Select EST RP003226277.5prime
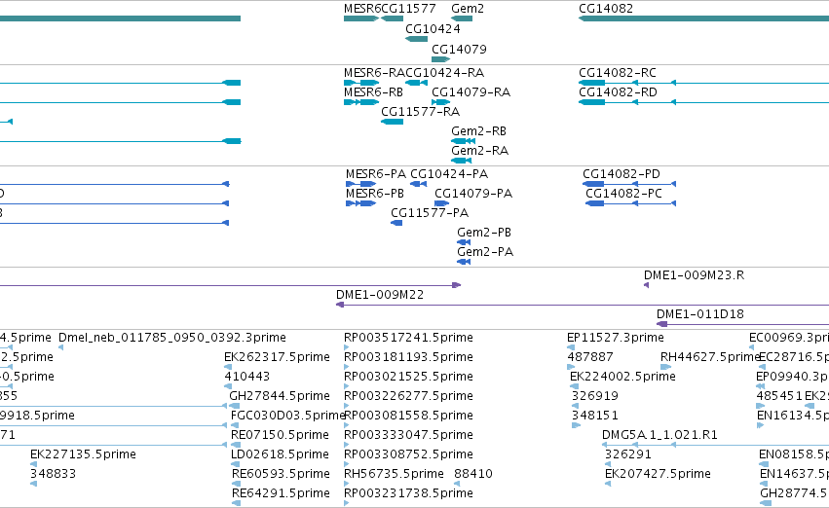Image resolution: width=829 pixels, height=508 pixels. (408, 396)
